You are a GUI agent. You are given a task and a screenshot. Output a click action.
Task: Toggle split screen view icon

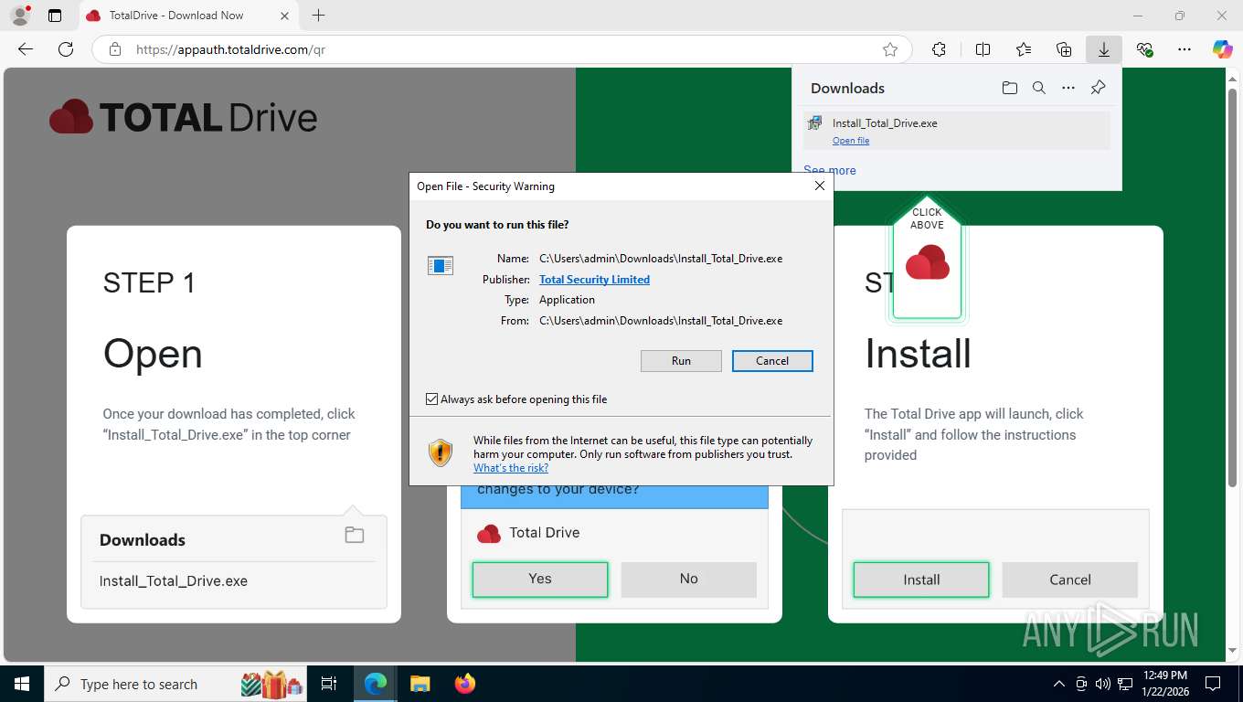(x=983, y=49)
